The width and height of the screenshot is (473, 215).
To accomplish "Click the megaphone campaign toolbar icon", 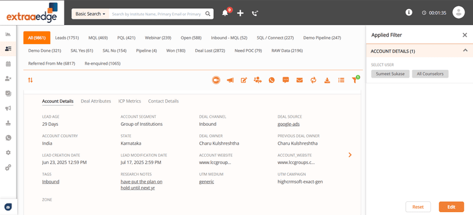I will (x=230, y=80).
